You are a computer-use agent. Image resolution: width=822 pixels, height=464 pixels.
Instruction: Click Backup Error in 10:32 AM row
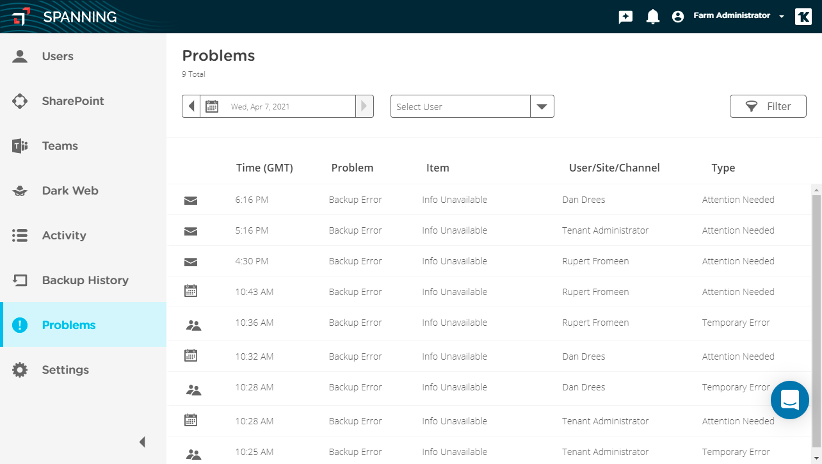click(355, 356)
